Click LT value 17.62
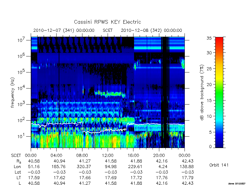 [59, 178]
